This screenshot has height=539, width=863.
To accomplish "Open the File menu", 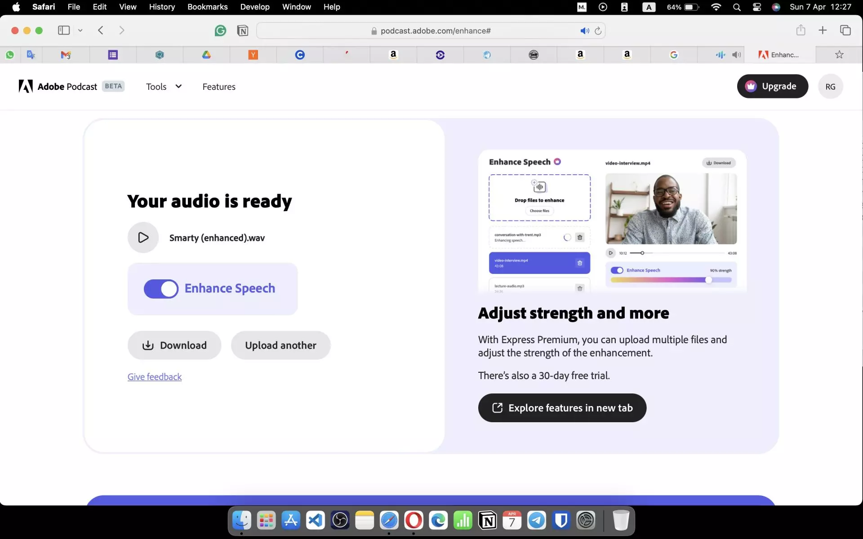I will pos(74,7).
